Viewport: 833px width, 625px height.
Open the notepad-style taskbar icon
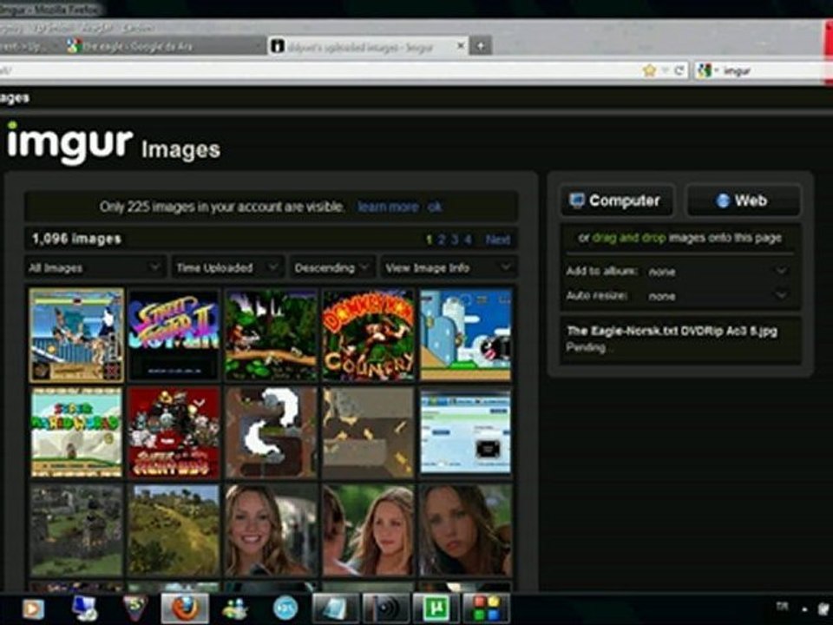point(335,609)
